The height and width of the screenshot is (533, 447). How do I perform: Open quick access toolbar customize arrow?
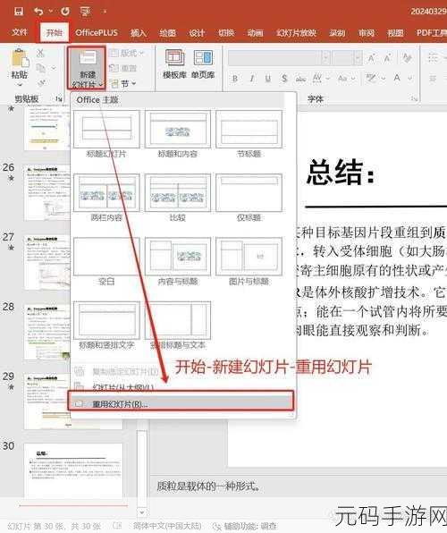[x=105, y=12]
